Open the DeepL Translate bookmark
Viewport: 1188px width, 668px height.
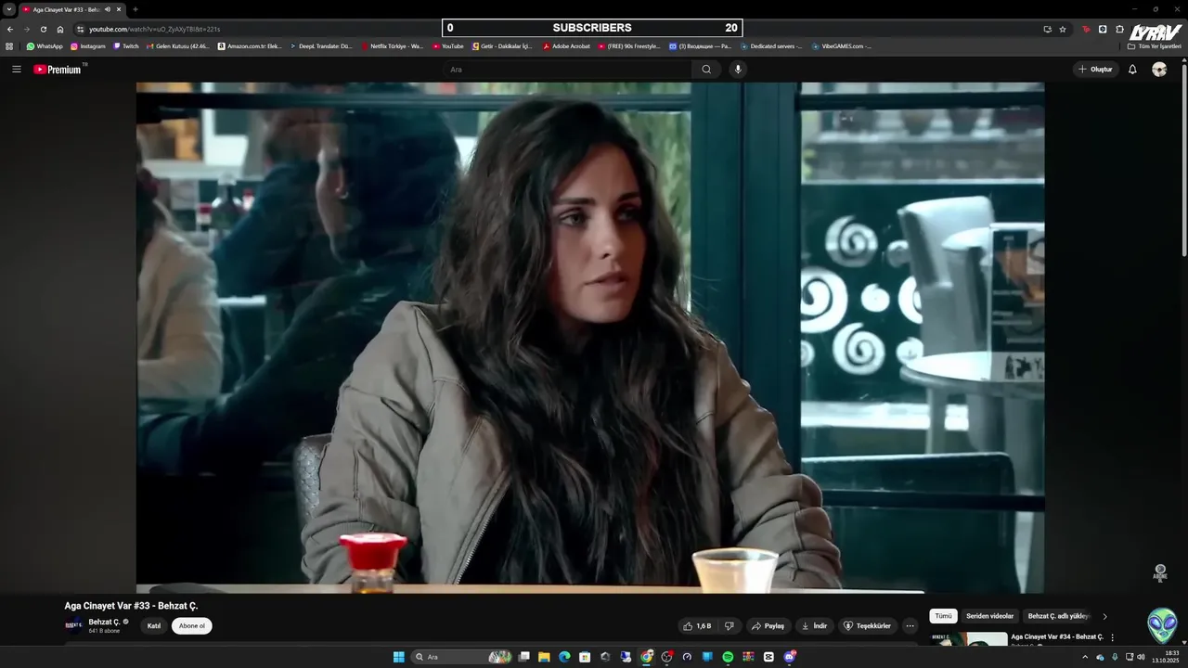(321, 46)
